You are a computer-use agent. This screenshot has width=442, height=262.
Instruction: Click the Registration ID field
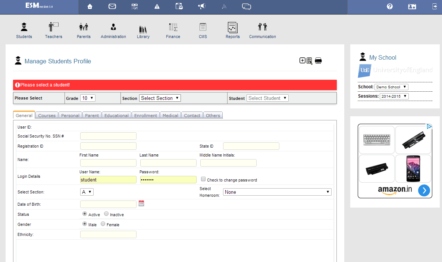(108, 146)
